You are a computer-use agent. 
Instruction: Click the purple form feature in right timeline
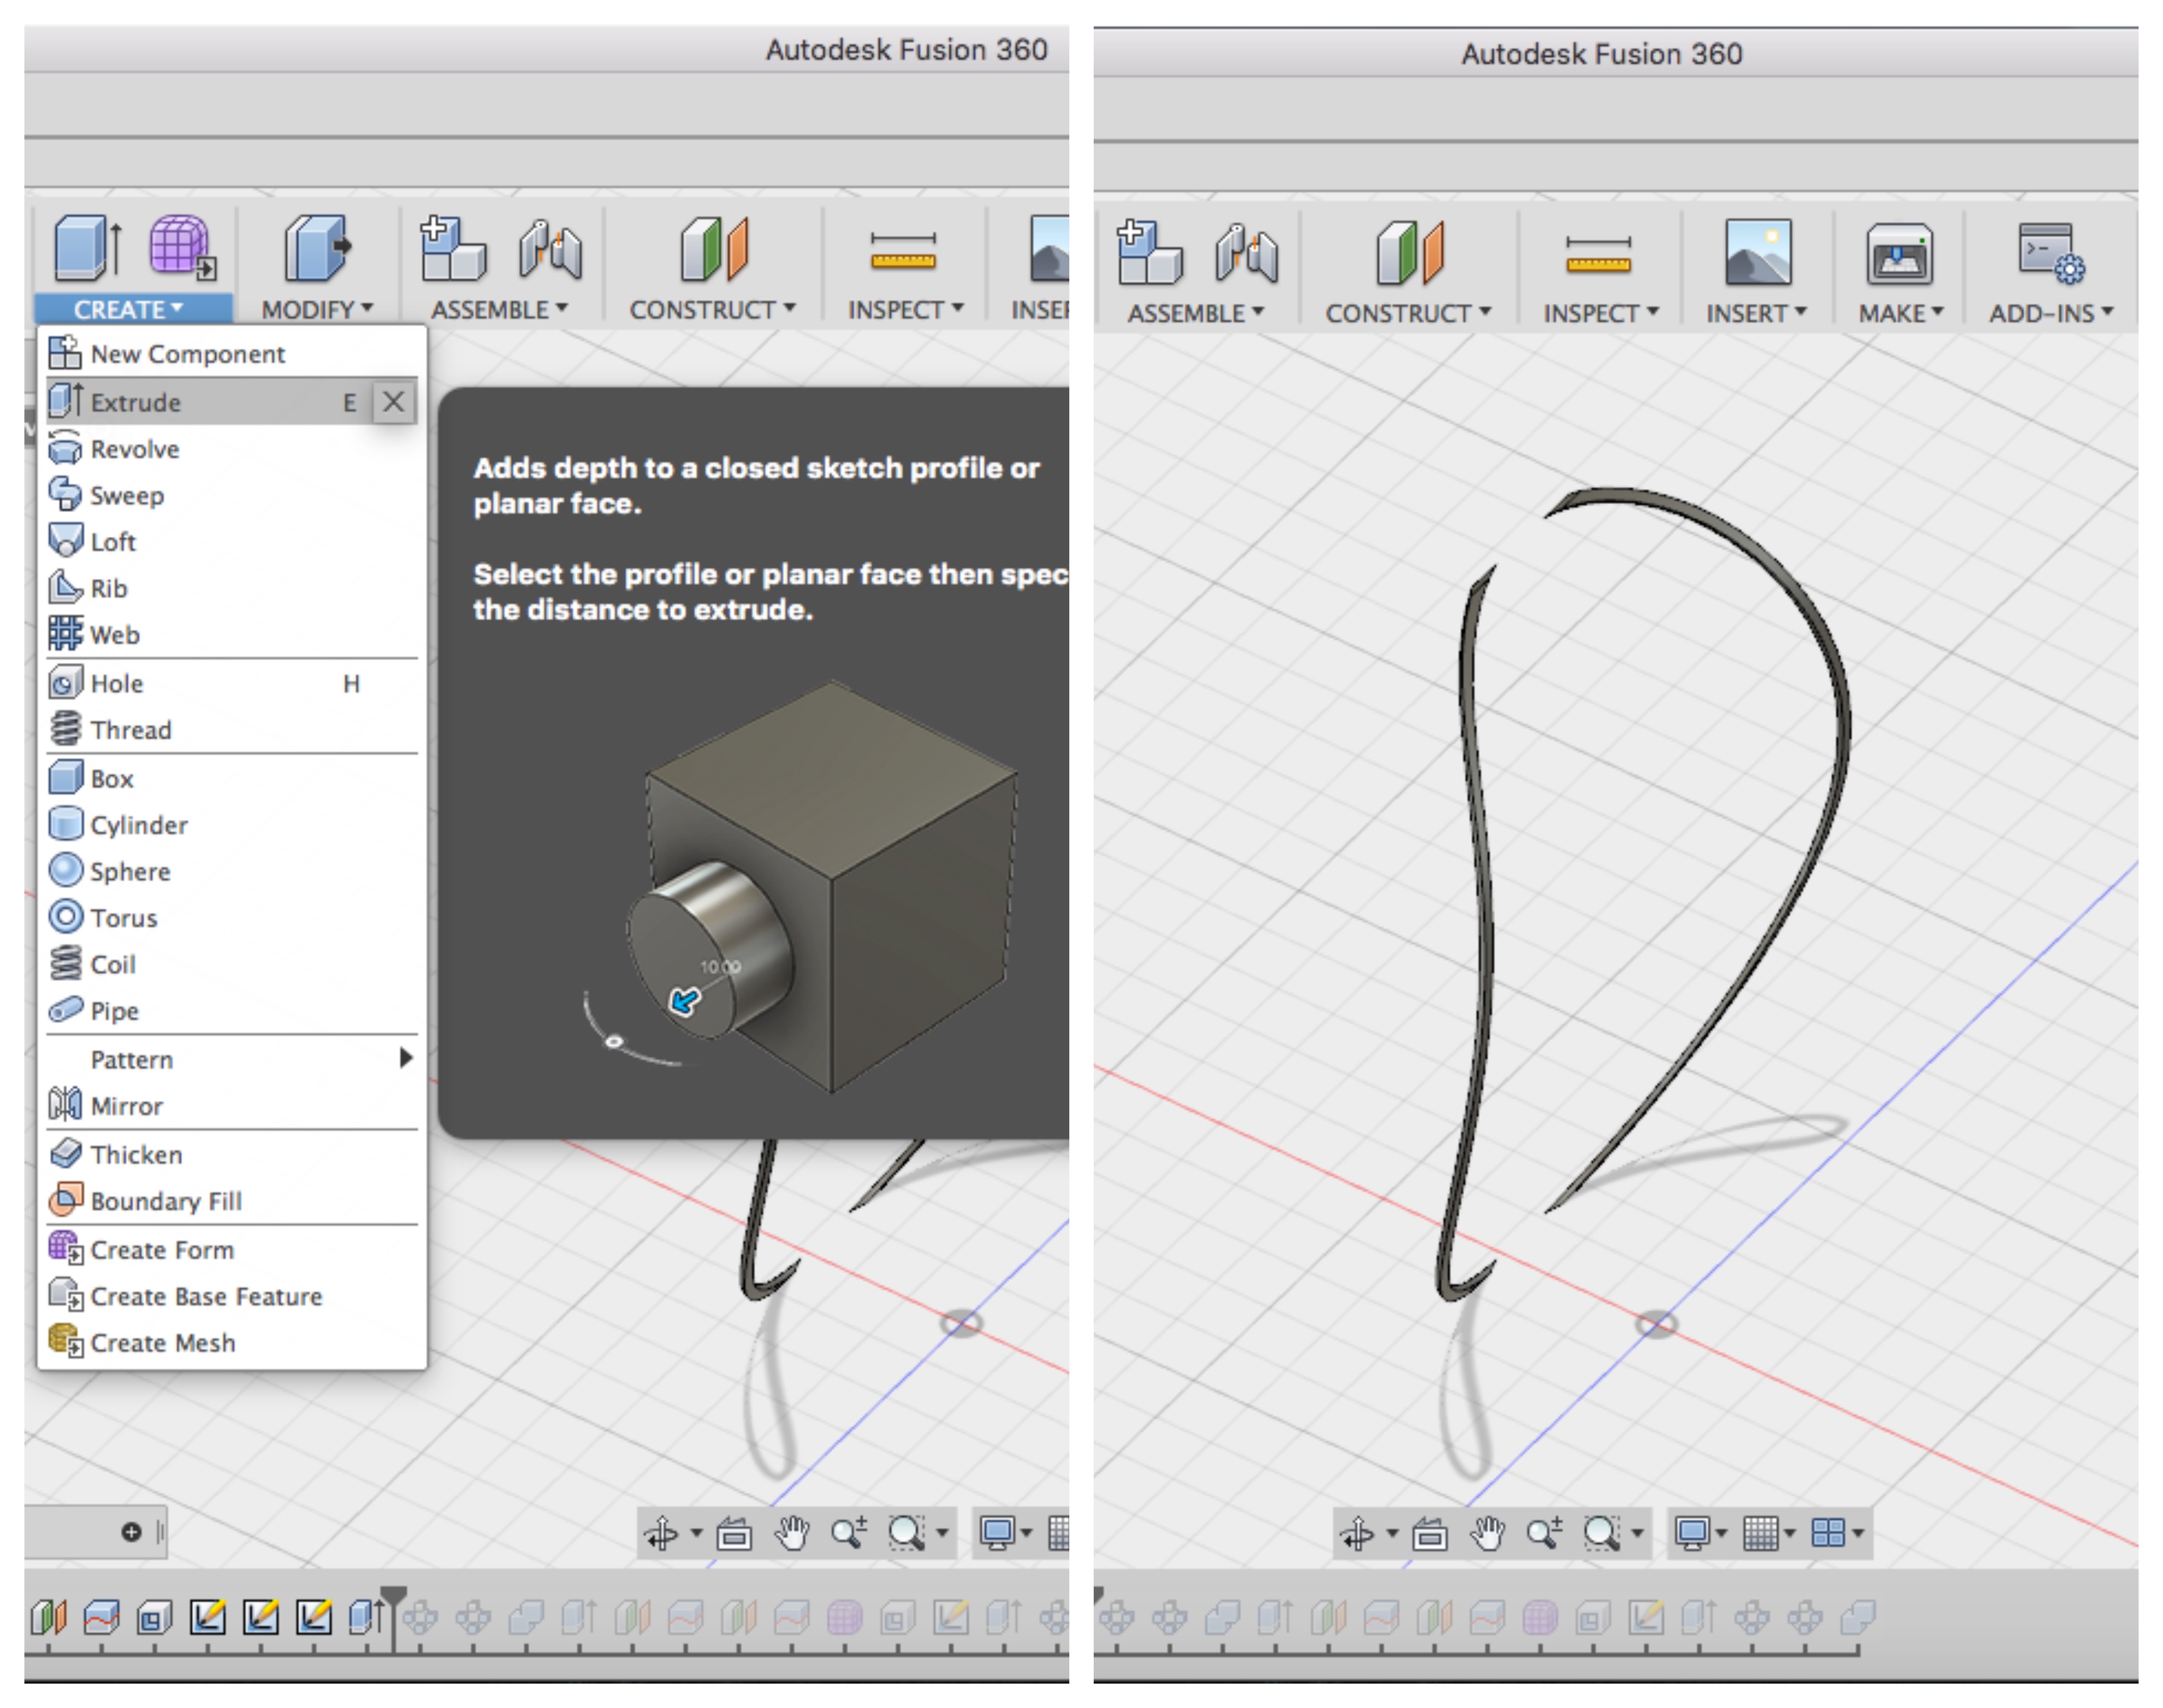coord(1541,1617)
